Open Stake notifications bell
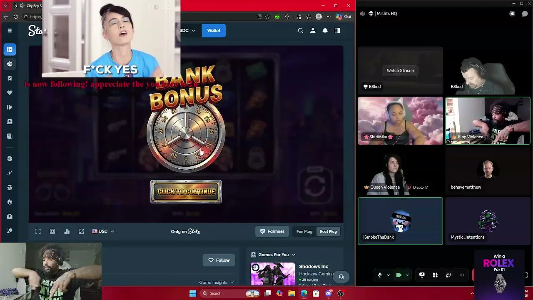The height and width of the screenshot is (300, 533). coord(325,30)
